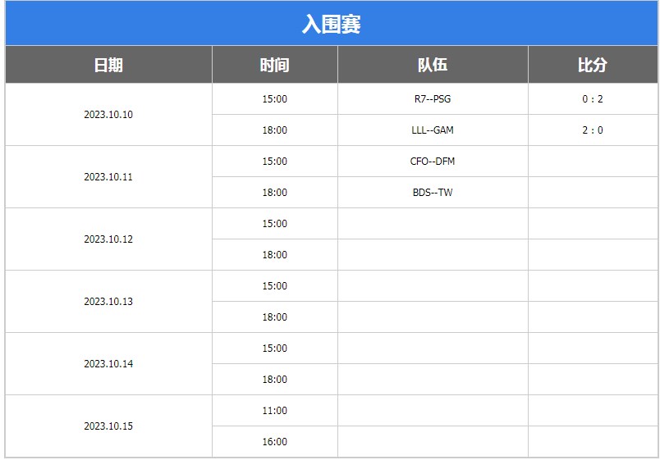The image size is (660, 460).
Task: Click the 2 : 0 score cell
Action: 592,130
